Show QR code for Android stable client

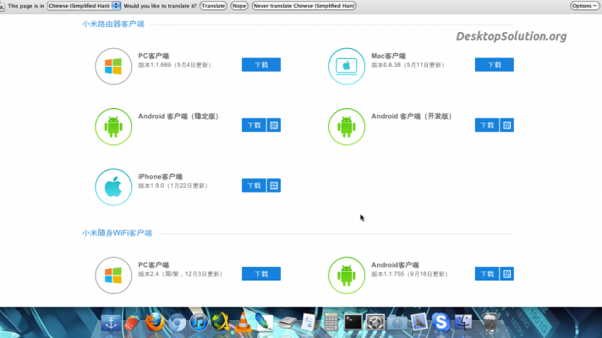(274, 125)
